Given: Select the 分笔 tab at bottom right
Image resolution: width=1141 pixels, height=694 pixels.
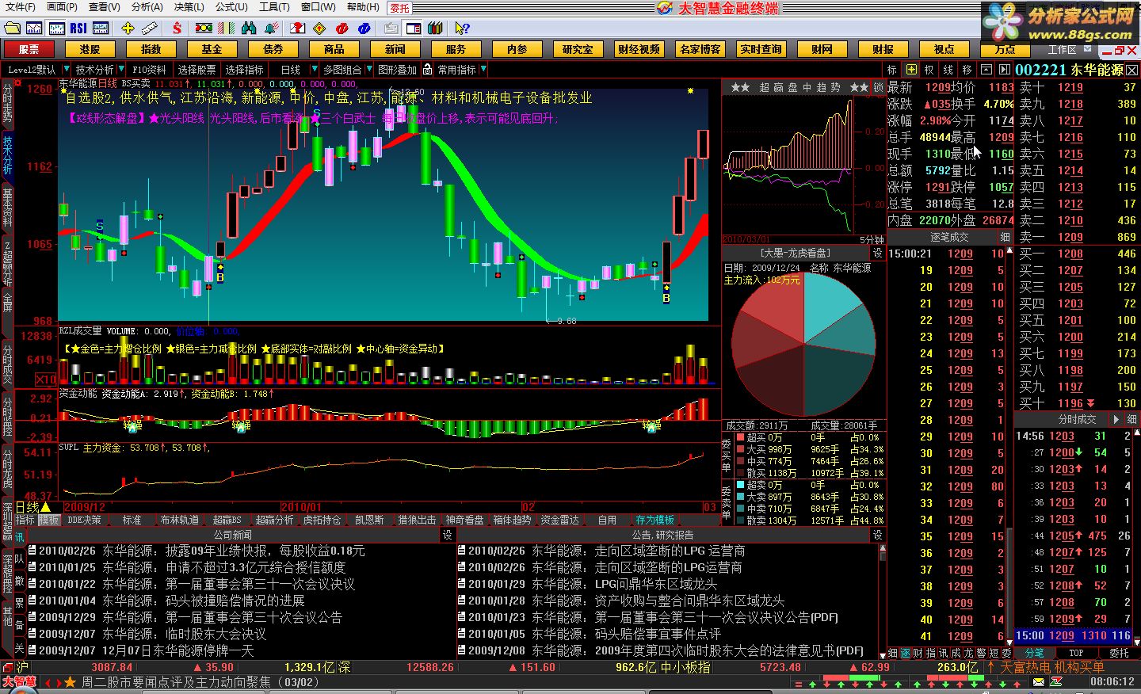Looking at the screenshot, I should 1034,653.
